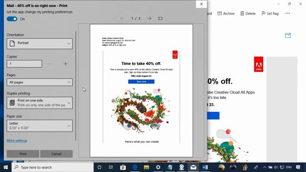This screenshot has width=306, height=172.
Task: Open message in new window icon
Action: pyautogui.click(x=288, y=35)
